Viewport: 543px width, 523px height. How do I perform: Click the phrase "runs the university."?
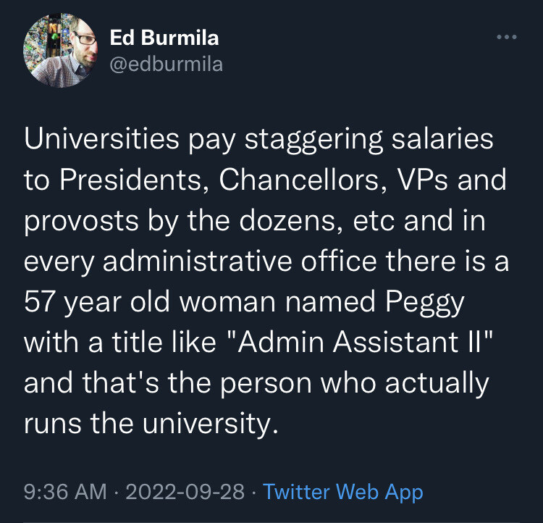coord(151,424)
